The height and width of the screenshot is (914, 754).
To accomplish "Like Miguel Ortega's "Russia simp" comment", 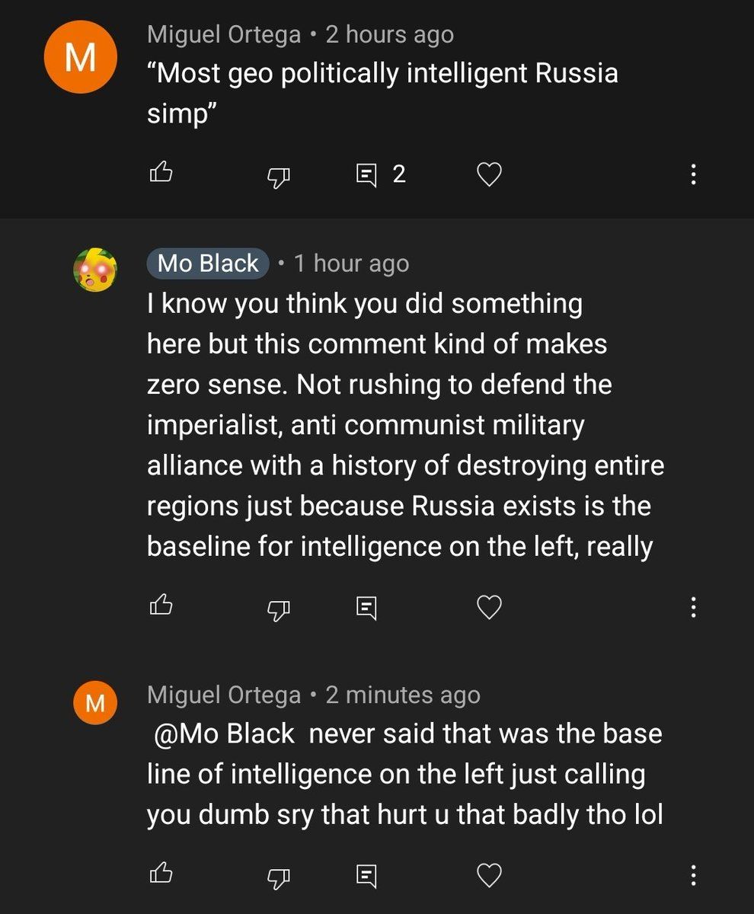I will [x=160, y=174].
